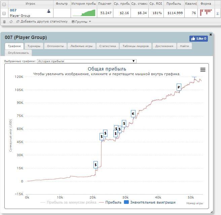Click the 'Общая прибыль' chart title
Screen dimensions: 221x215
point(107,69)
